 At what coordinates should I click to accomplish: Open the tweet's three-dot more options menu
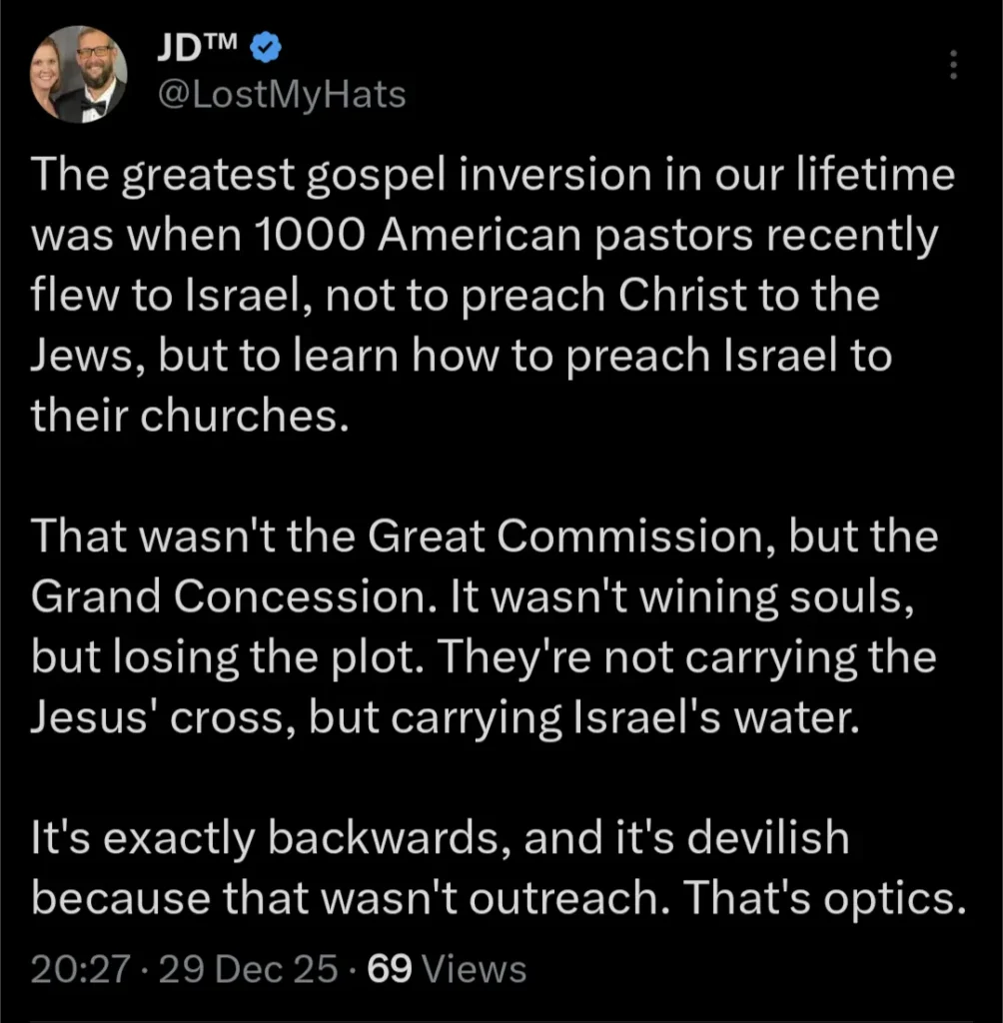click(953, 65)
